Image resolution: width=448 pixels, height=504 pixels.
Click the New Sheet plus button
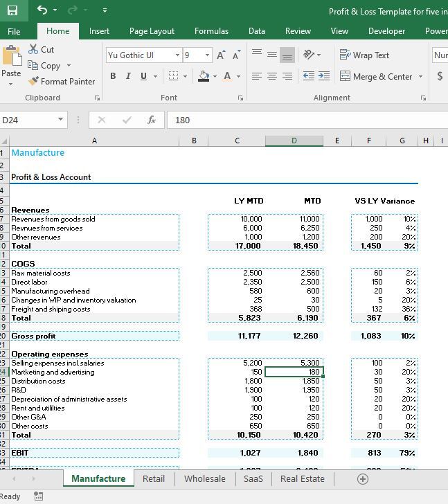click(x=363, y=479)
